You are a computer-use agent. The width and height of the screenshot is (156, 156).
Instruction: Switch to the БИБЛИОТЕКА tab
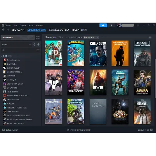pos(37,30)
